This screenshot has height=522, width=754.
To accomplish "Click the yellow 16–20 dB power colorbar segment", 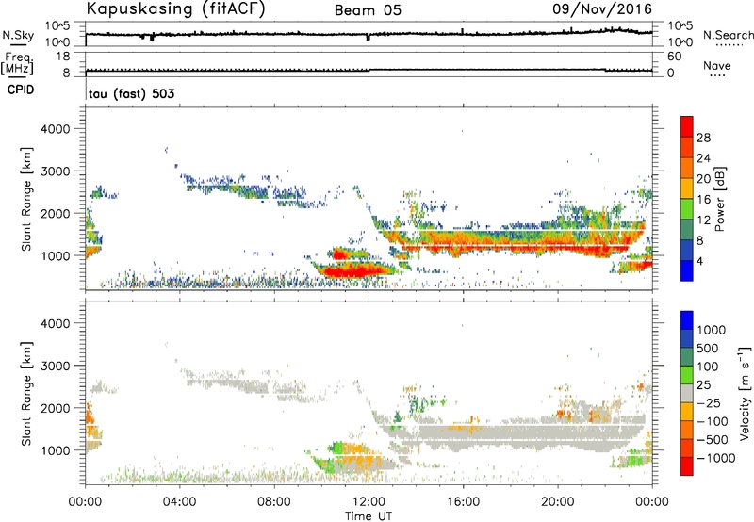I will click(687, 188).
